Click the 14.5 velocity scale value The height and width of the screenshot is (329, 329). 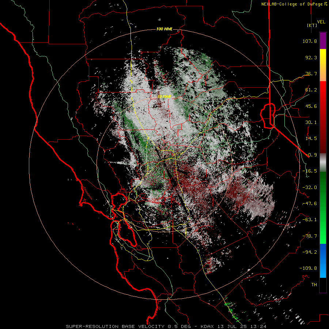click(x=311, y=139)
